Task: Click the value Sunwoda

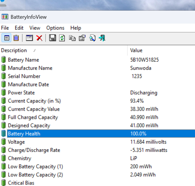Action: [x=141, y=68]
